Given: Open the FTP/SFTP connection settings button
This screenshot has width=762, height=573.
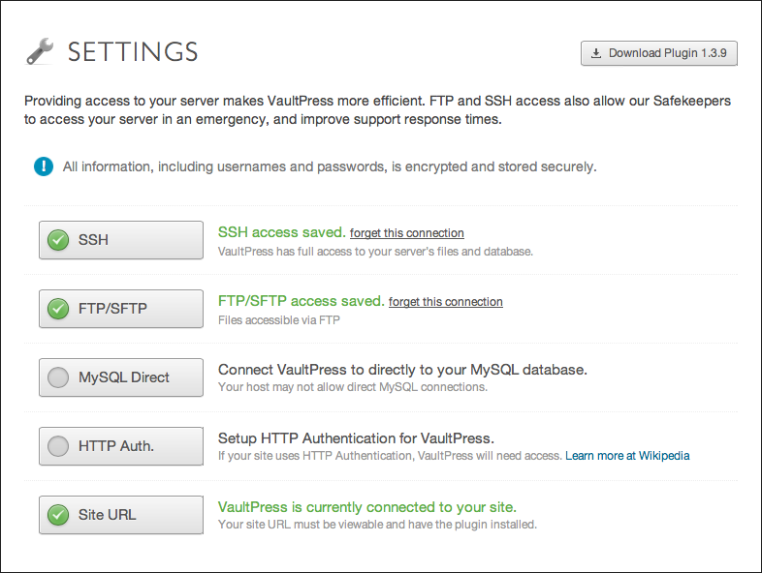Looking at the screenshot, I should click(x=121, y=309).
